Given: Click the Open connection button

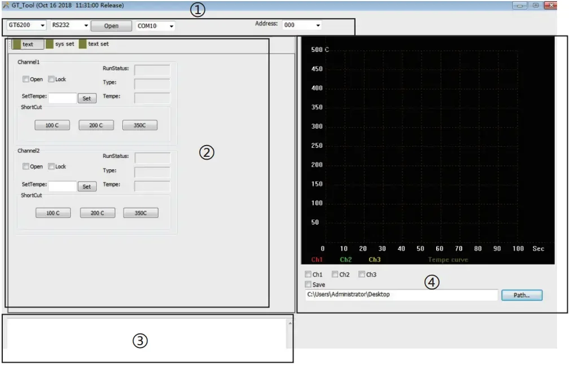Looking at the screenshot, I should (111, 26).
